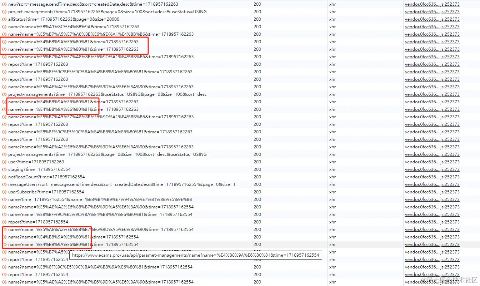480x286 pixels.
Task: Open the vendor.js initiator link in the notReadCount row
Action: point(432,177)
